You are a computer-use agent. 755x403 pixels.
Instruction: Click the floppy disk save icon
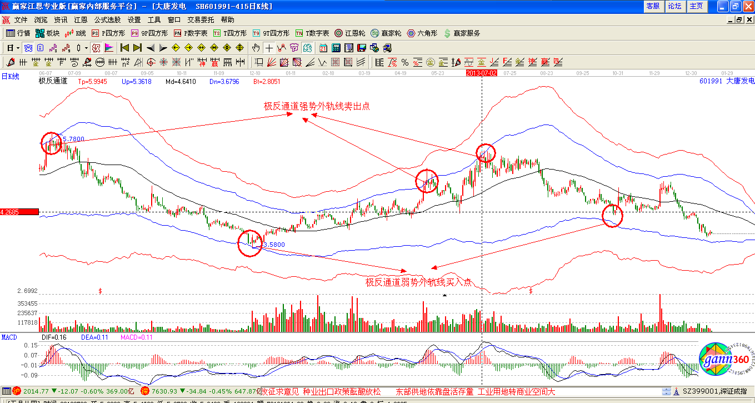(x=361, y=48)
